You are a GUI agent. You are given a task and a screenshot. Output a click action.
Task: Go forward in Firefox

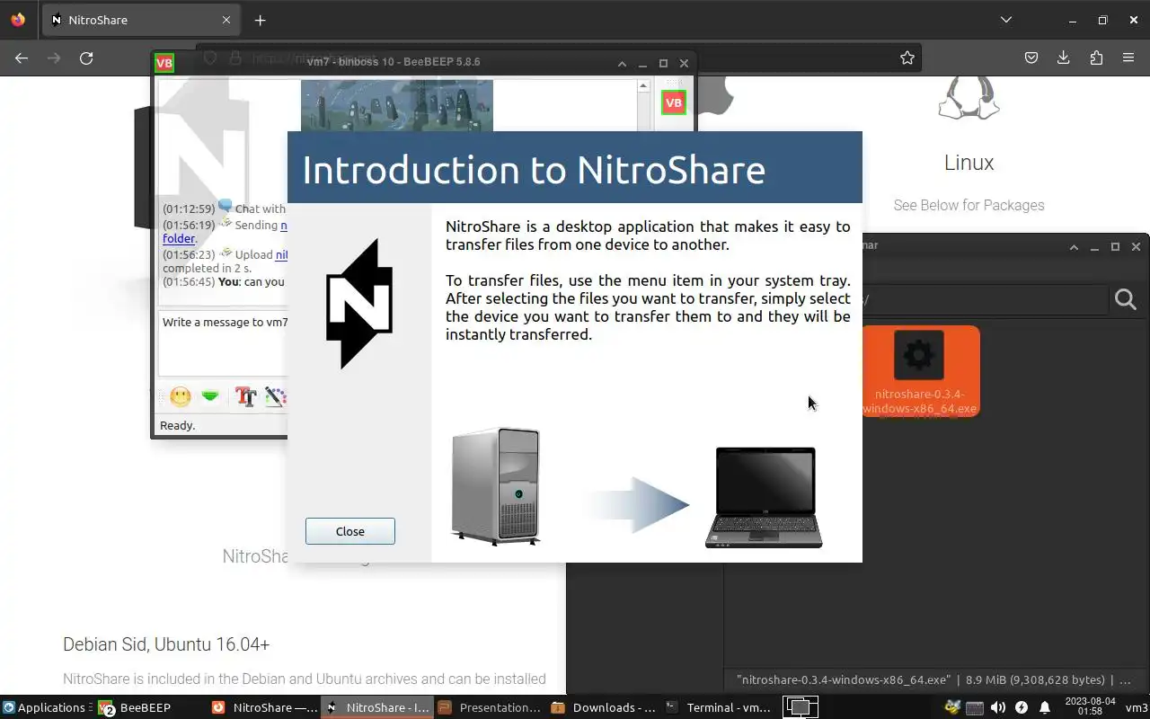(x=54, y=58)
